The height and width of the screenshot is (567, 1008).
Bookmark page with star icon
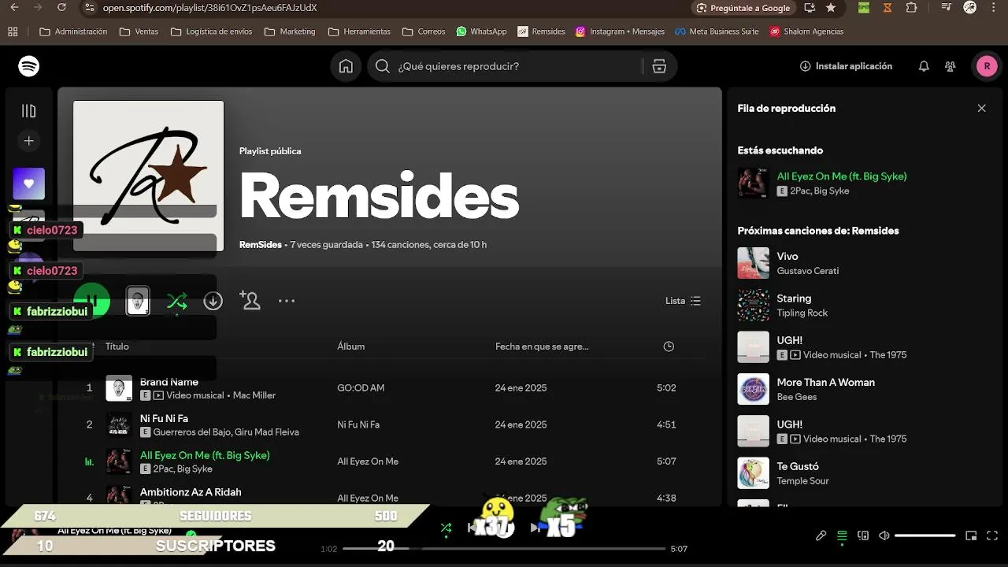(x=831, y=7)
